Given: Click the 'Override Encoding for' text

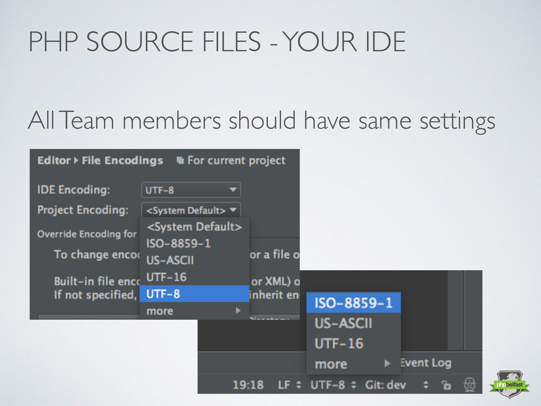Looking at the screenshot, I should click(87, 234).
